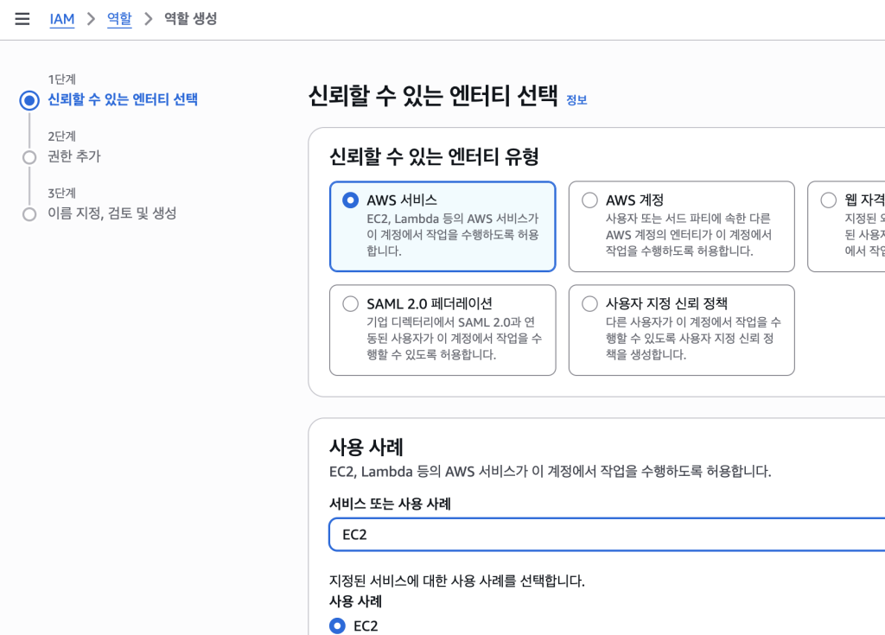Click the 사용 사례 section heading
The height and width of the screenshot is (635, 885).
click(366, 448)
